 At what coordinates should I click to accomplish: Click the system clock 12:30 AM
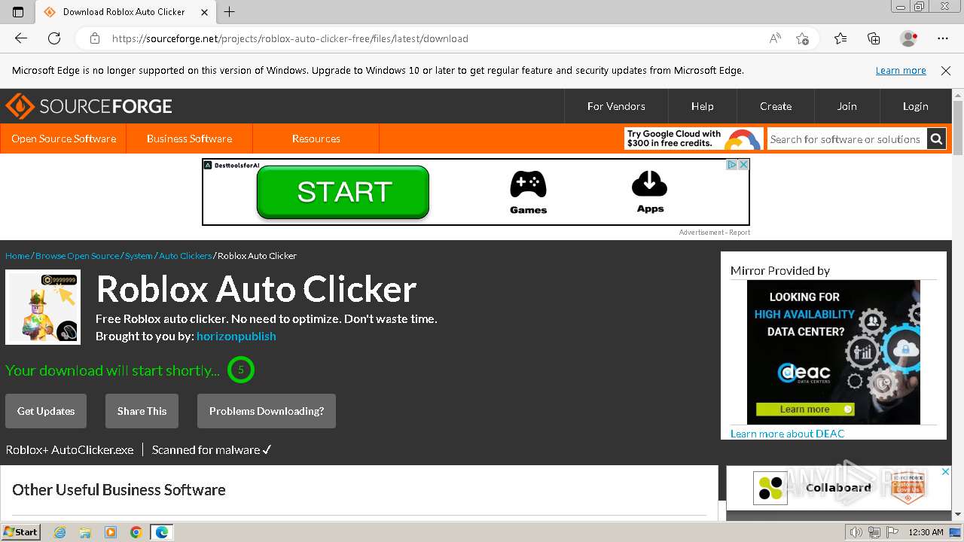pos(926,532)
